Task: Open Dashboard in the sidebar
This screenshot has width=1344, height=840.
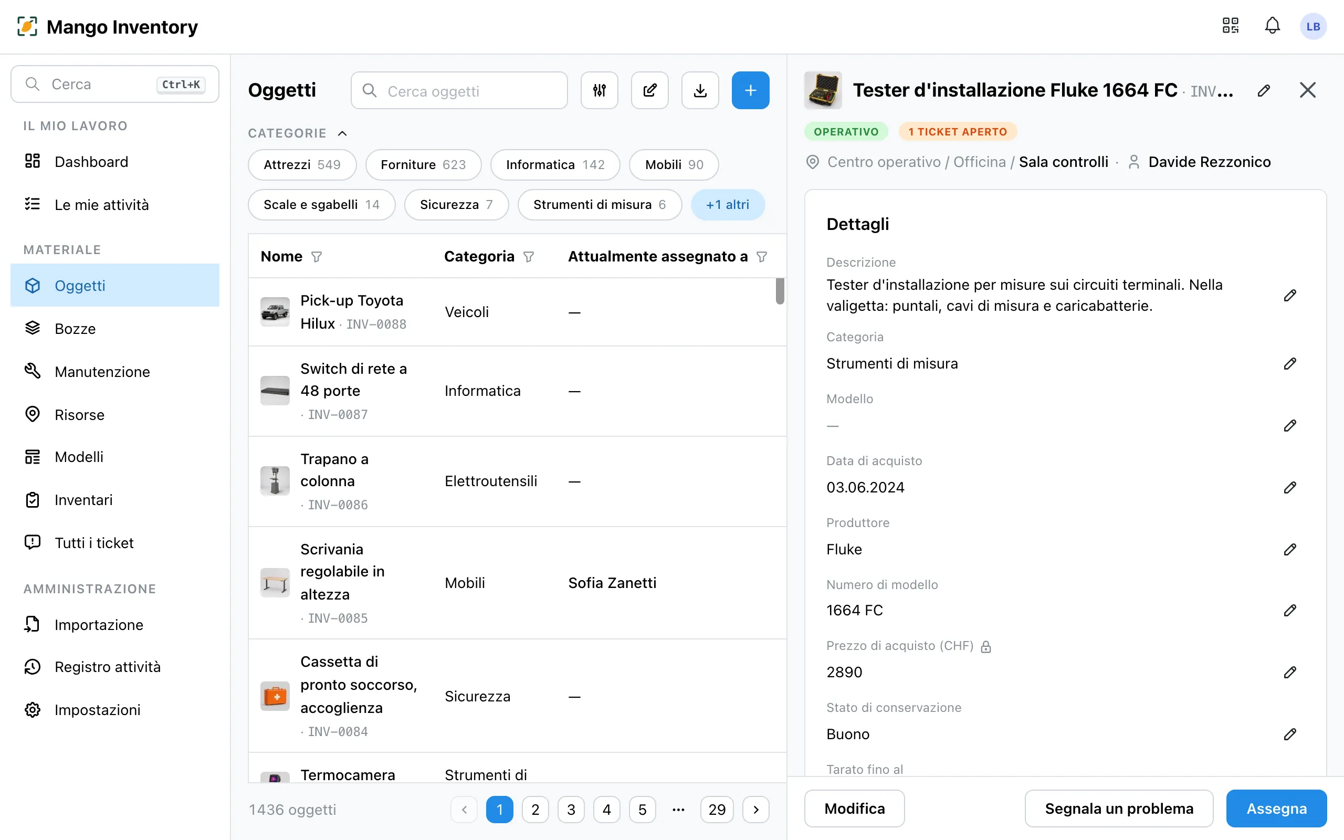Action: (x=115, y=162)
